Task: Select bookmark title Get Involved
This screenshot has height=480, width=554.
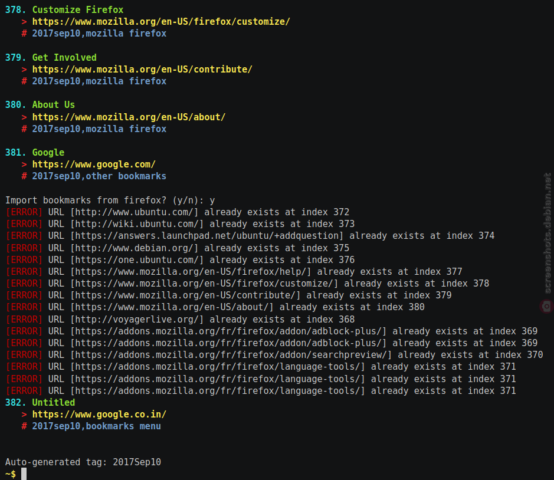Action: click(64, 57)
